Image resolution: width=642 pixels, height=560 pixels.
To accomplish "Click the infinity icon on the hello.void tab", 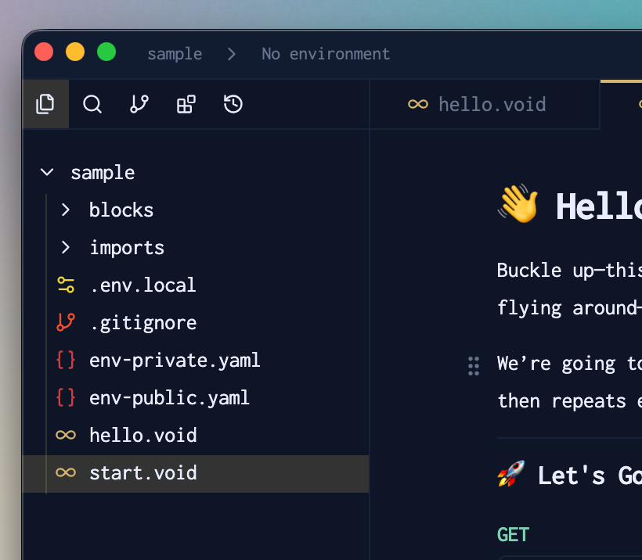I will pos(418,105).
